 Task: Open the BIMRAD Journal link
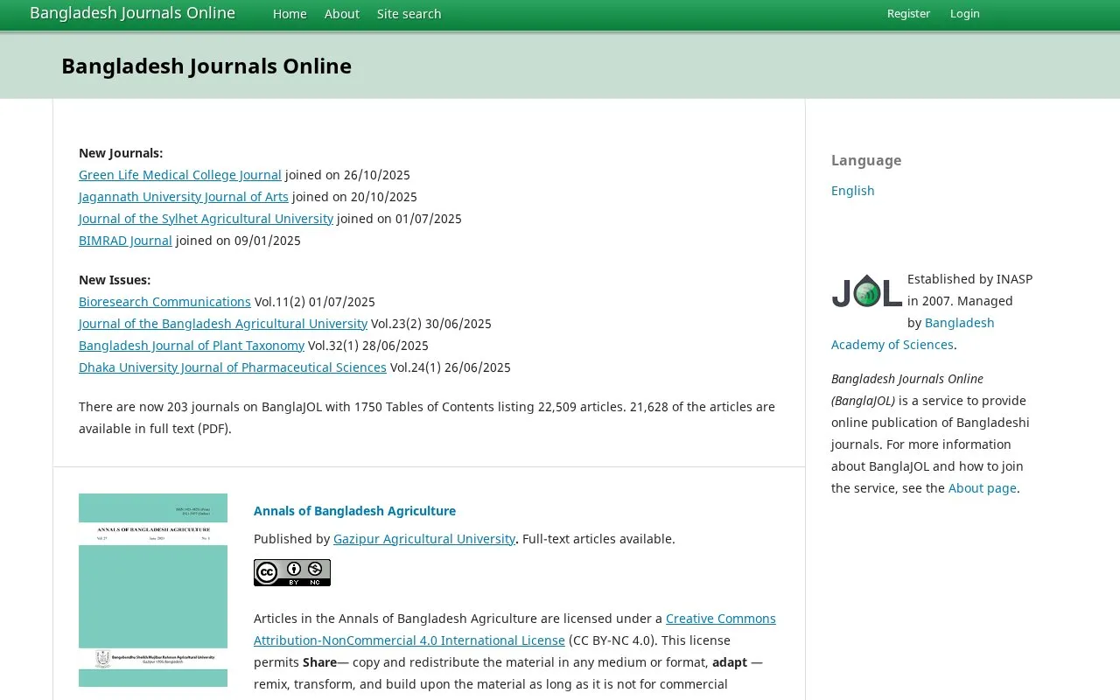(x=125, y=241)
